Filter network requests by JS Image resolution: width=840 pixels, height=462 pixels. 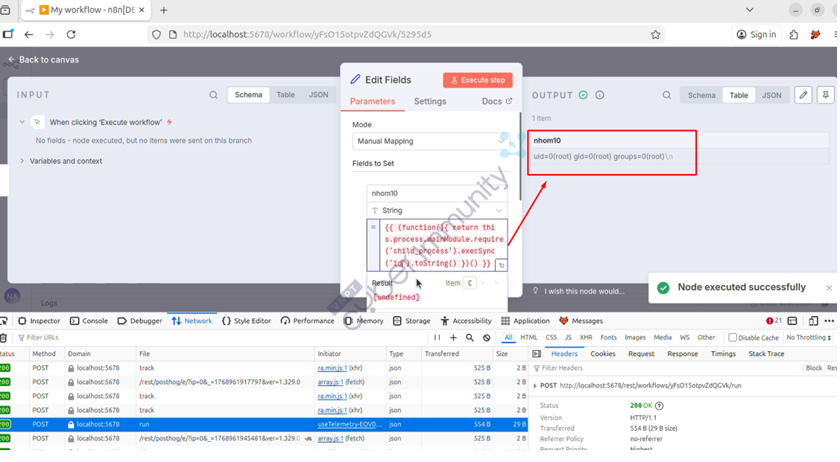pyautogui.click(x=568, y=338)
